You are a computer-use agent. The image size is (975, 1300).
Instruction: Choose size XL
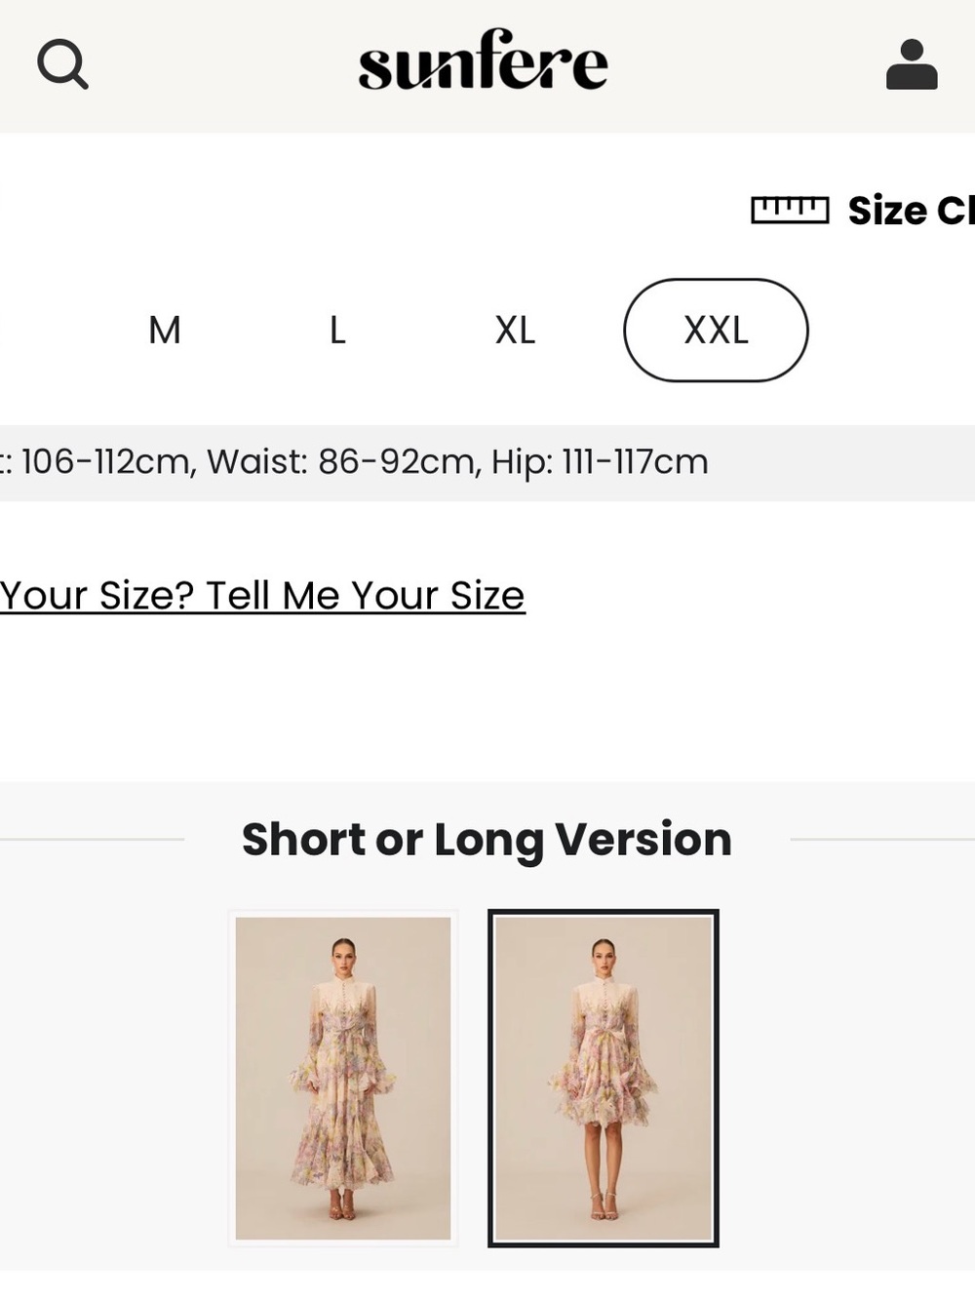(x=515, y=331)
